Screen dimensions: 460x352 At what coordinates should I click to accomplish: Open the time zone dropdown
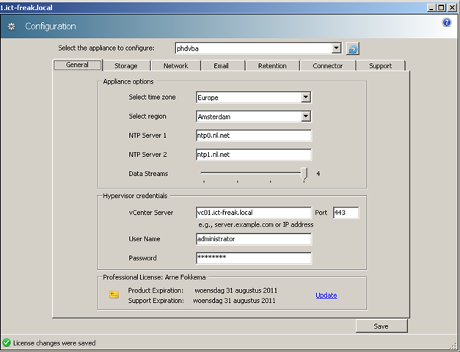(306, 97)
